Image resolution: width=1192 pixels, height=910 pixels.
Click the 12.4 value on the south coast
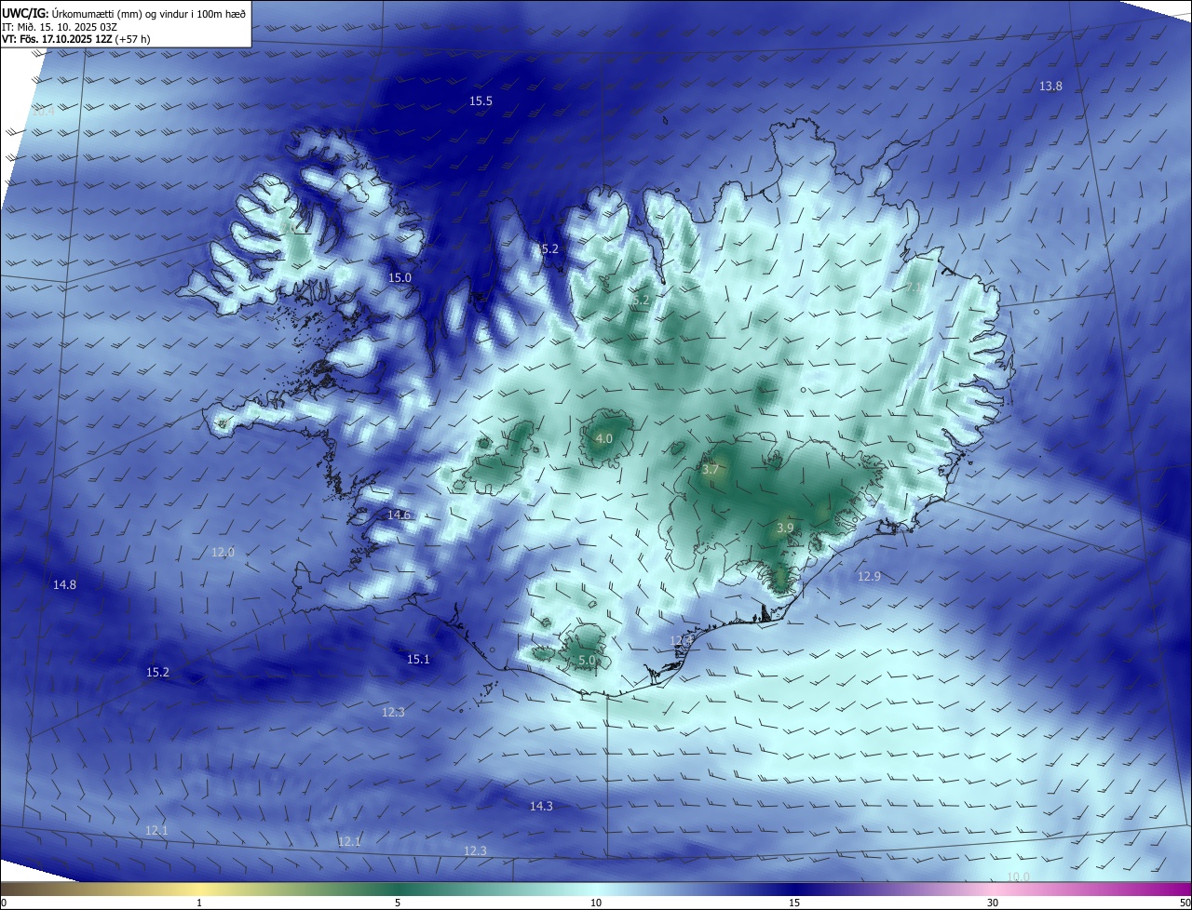pos(682,641)
